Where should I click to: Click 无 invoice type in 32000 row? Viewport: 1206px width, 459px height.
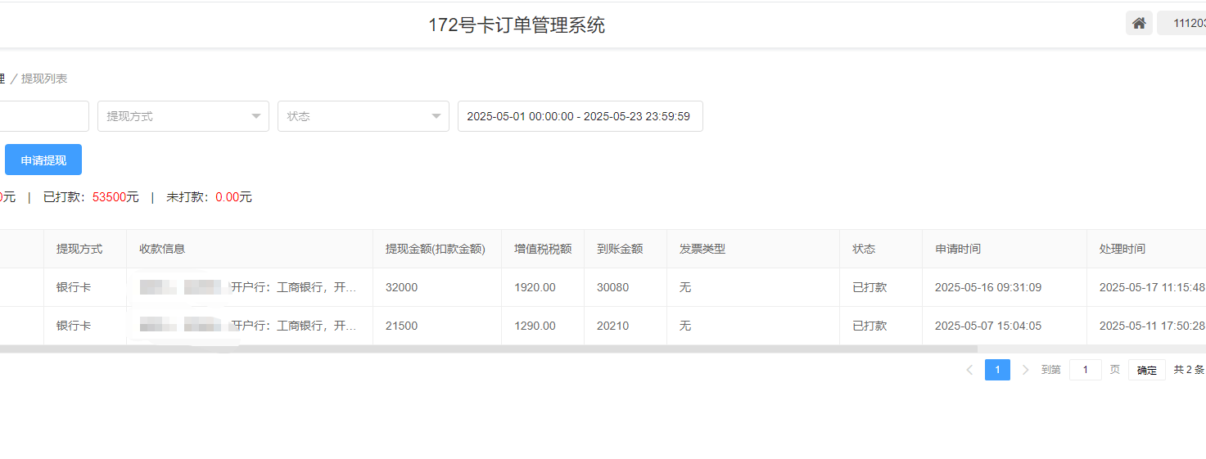[685, 287]
